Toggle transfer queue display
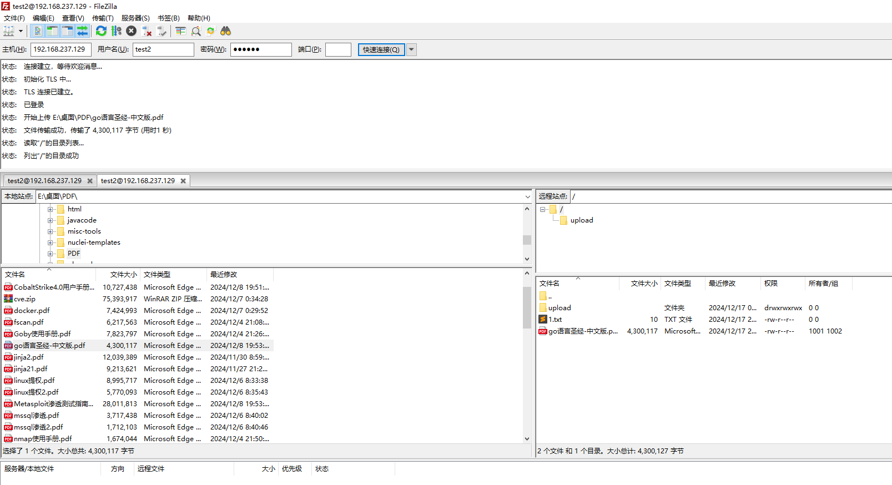Image resolution: width=892 pixels, height=485 pixels. [82, 31]
